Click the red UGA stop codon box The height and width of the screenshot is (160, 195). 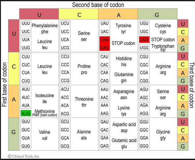pos(144,40)
